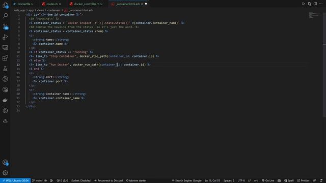Viewport: 326px width, 183px height.
Task: Click _container.html.erb in the breadcrumb
Action: (81, 10)
